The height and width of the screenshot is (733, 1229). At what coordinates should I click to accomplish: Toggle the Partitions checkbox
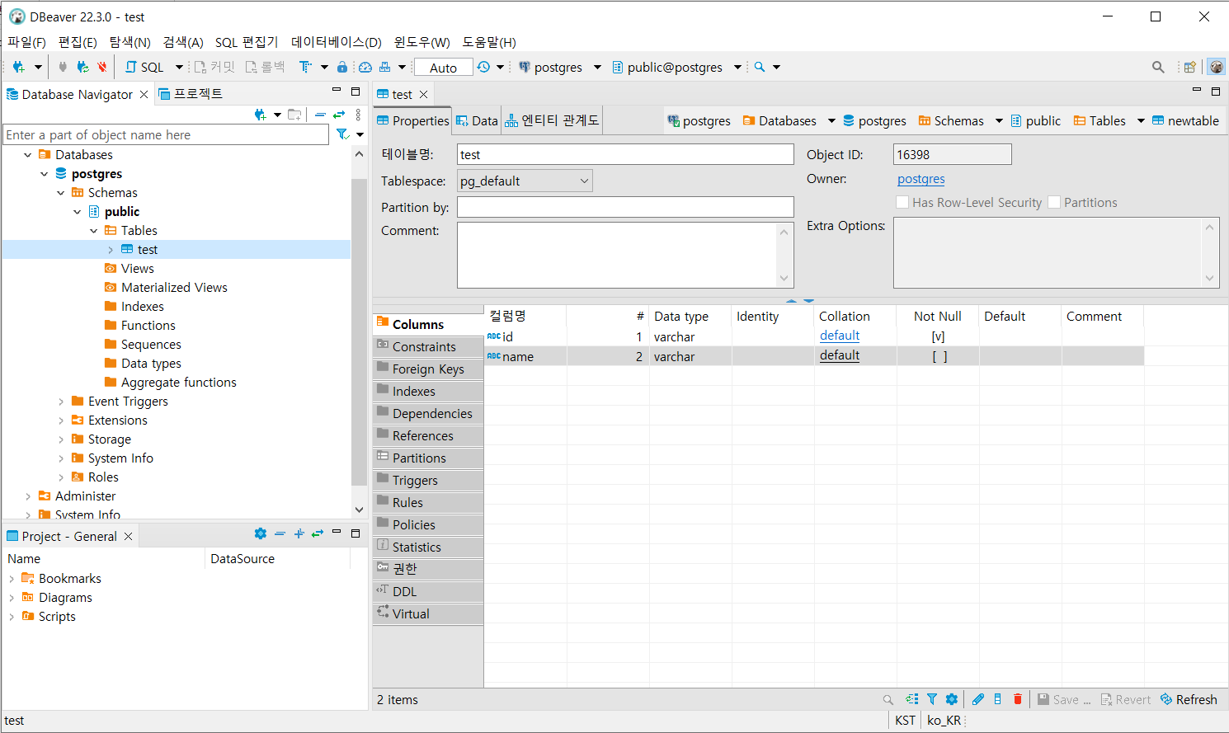click(1054, 202)
